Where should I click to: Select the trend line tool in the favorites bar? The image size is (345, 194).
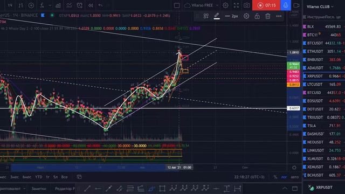(x=87, y=189)
